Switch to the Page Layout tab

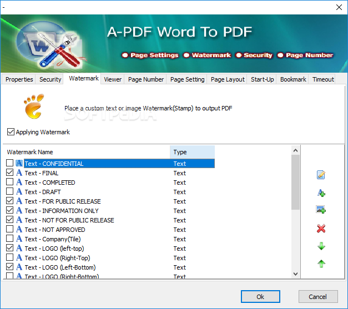228,79
